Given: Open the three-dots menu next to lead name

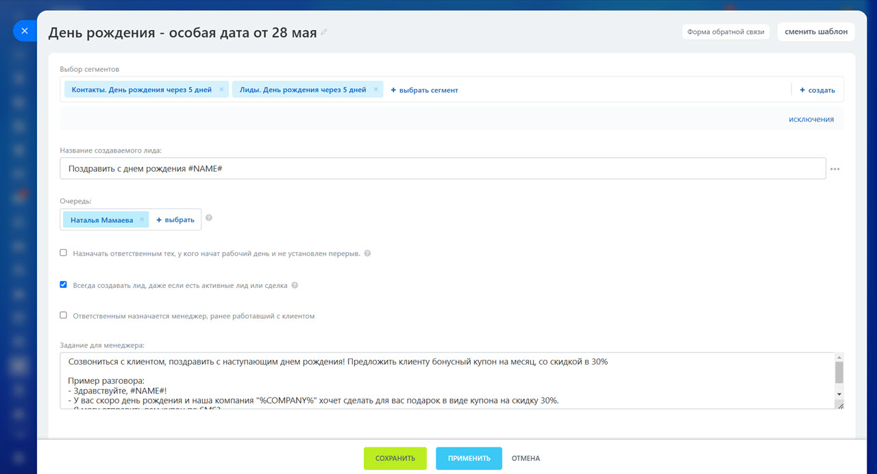Looking at the screenshot, I should tap(835, 169).
